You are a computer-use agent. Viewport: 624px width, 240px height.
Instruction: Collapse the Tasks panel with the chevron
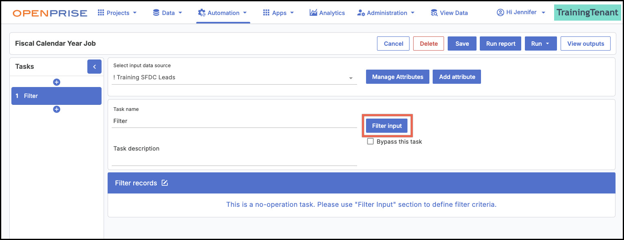(x=94, y=66)
